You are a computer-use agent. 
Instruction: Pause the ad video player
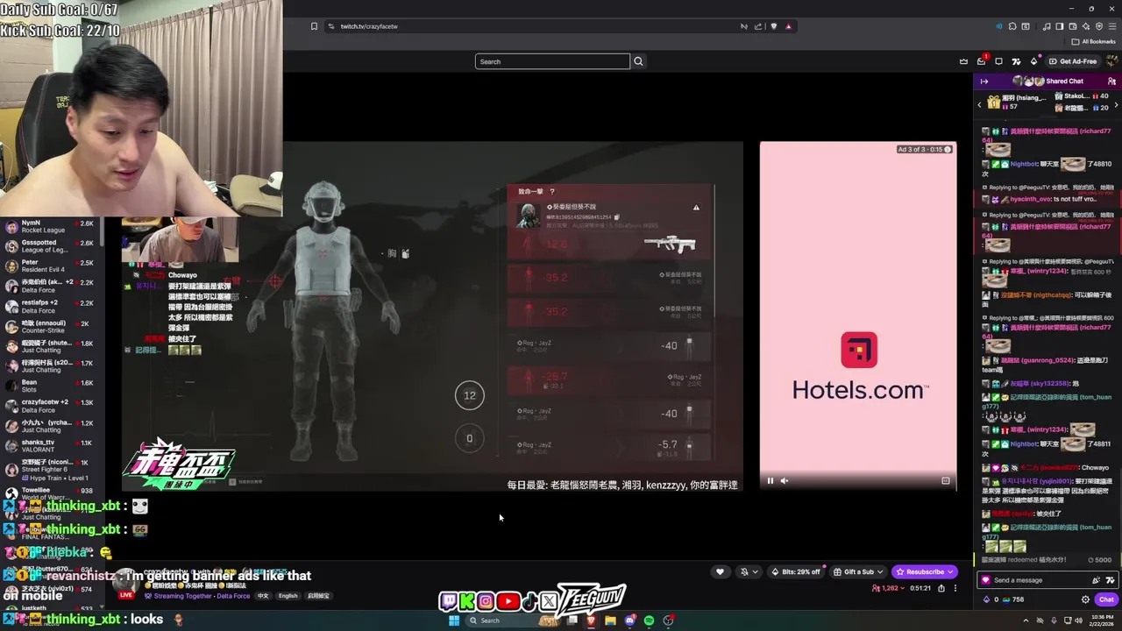point(770,480)
